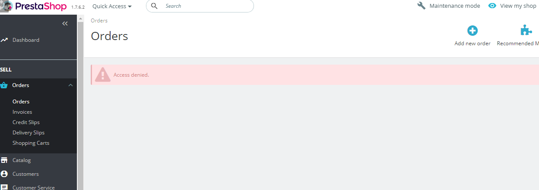Screen dimensions: 539x190
Task: Click the Orders basket icon
Action: [x=4, y=85]
